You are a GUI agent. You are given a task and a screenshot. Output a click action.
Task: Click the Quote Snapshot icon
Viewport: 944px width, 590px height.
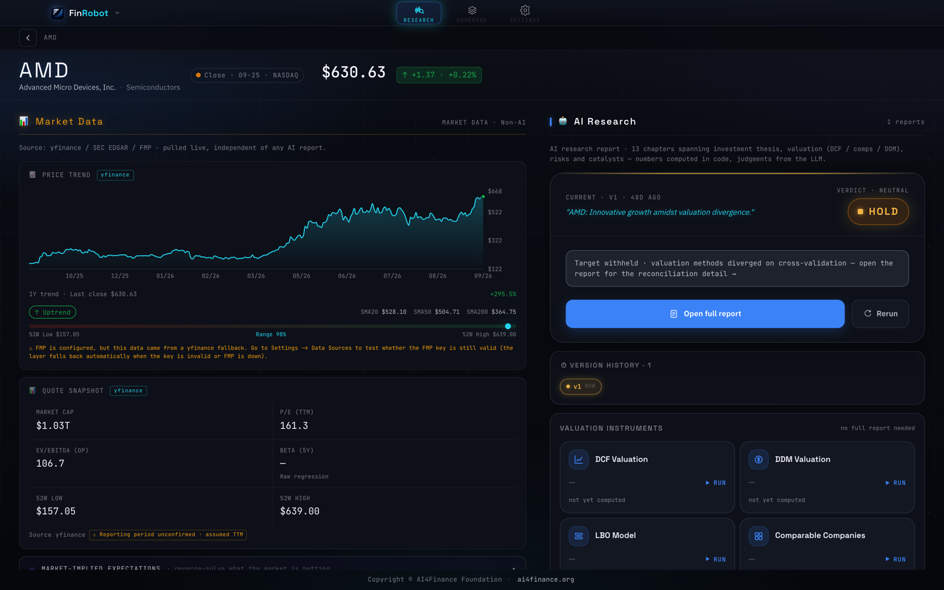coord(32,391)
